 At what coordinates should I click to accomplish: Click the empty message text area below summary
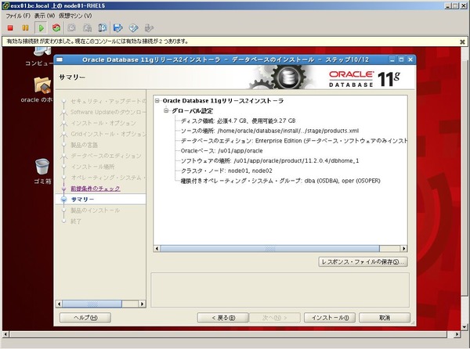click(280, 290)
